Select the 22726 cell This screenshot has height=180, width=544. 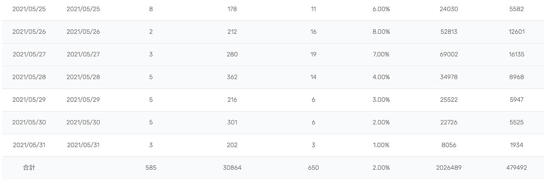click(449, 122)
